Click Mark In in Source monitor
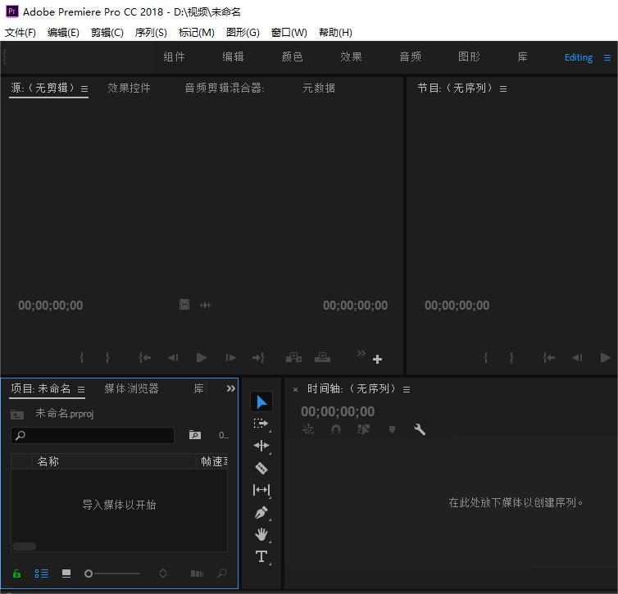Viewport: 618px width, 594px height. (x=82, y=358)
